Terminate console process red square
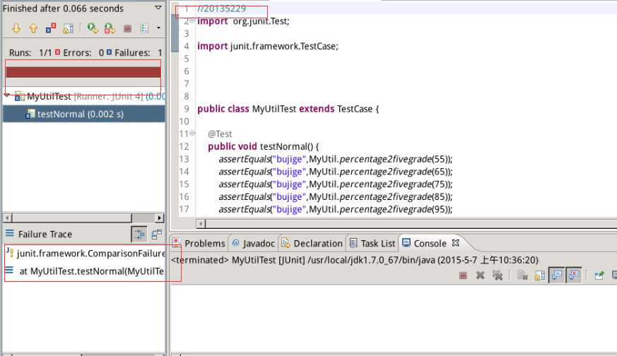Viewport: 617px width, 356px height. [463, 275]
